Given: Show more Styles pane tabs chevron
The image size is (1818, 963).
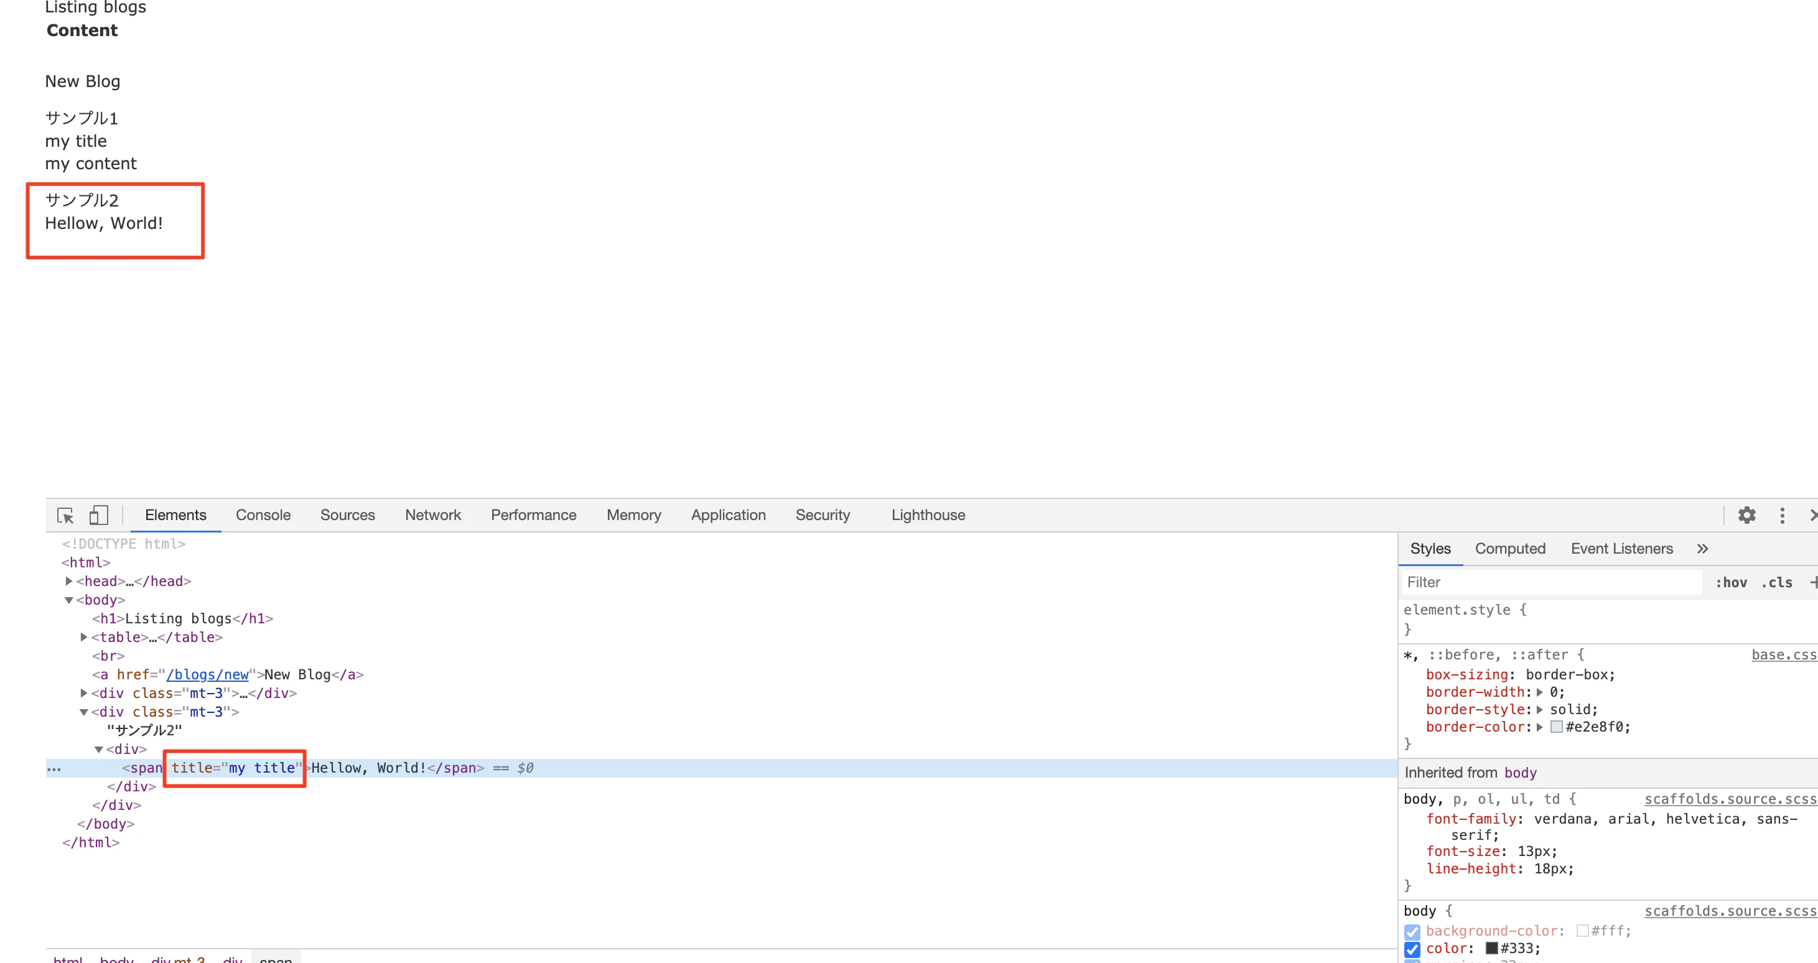Looking at the screenshot, I should 1702,549.
